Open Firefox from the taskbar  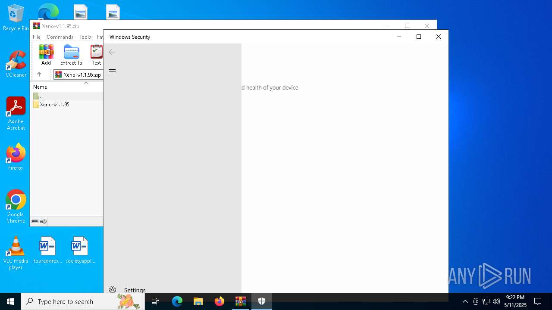point(220,301)
